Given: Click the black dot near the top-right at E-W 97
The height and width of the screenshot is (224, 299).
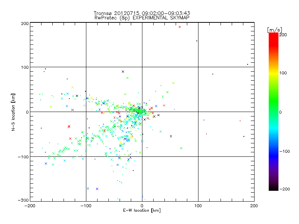Looking at the screenshot, I should point(197,41).
